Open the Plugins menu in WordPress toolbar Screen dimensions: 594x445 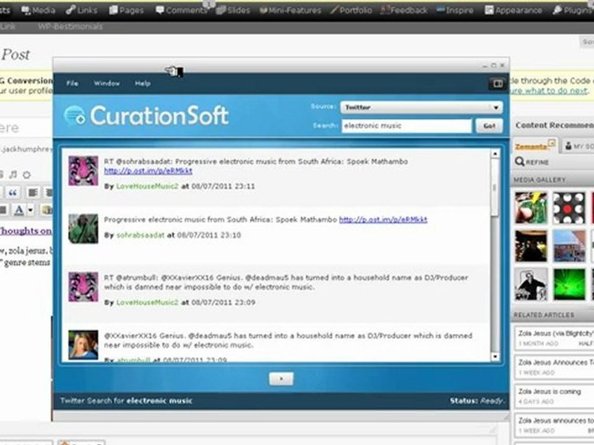573,11
